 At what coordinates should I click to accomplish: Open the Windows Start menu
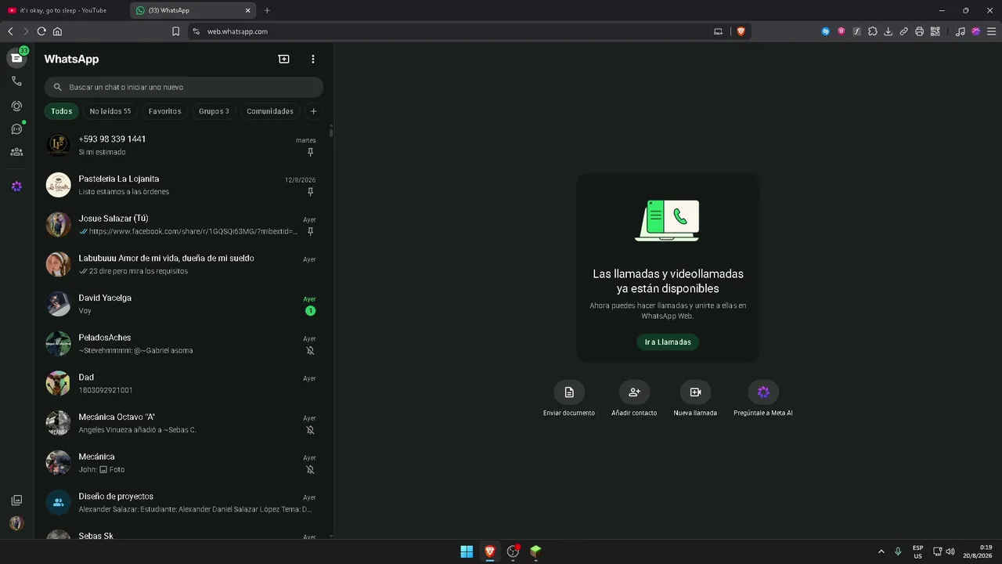click(x=467, y=551)
